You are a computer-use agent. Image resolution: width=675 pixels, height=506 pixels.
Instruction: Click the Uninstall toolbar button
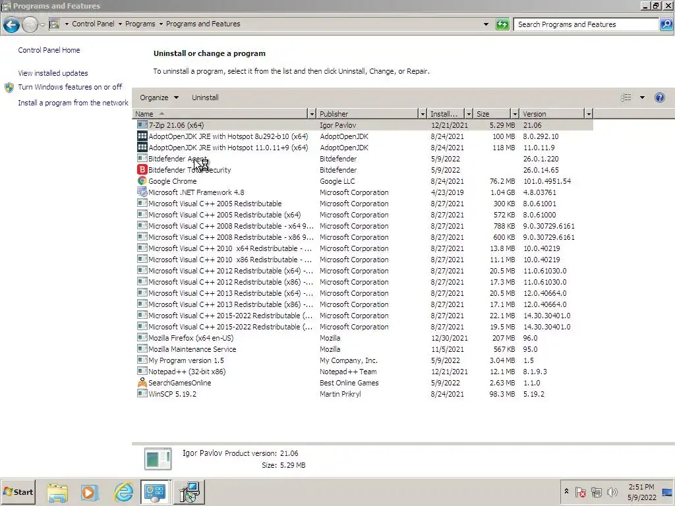(x=205, y=98)
